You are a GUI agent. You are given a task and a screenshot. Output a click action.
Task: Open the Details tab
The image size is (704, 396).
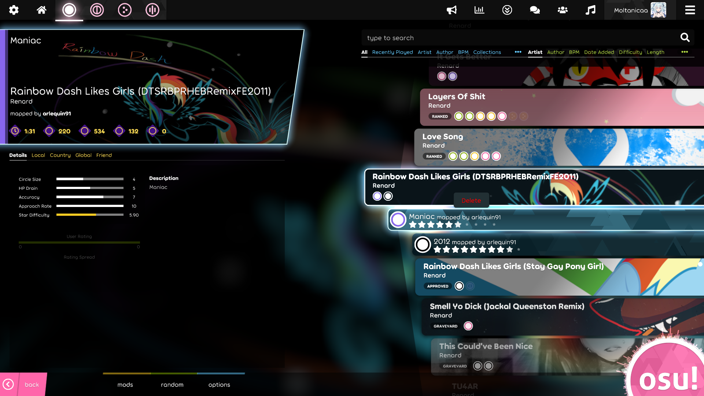tap(18, 155)
